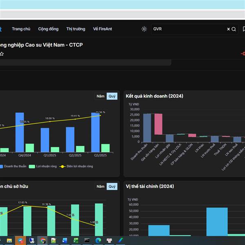The height and width of the screenshot is (245, 245).
Task: Open the Thị trường menu
Action: click(x=76, y=29)
